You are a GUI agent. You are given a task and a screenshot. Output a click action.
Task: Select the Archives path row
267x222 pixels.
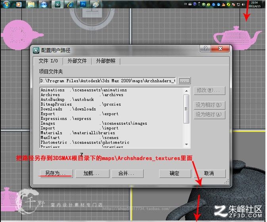111,95
